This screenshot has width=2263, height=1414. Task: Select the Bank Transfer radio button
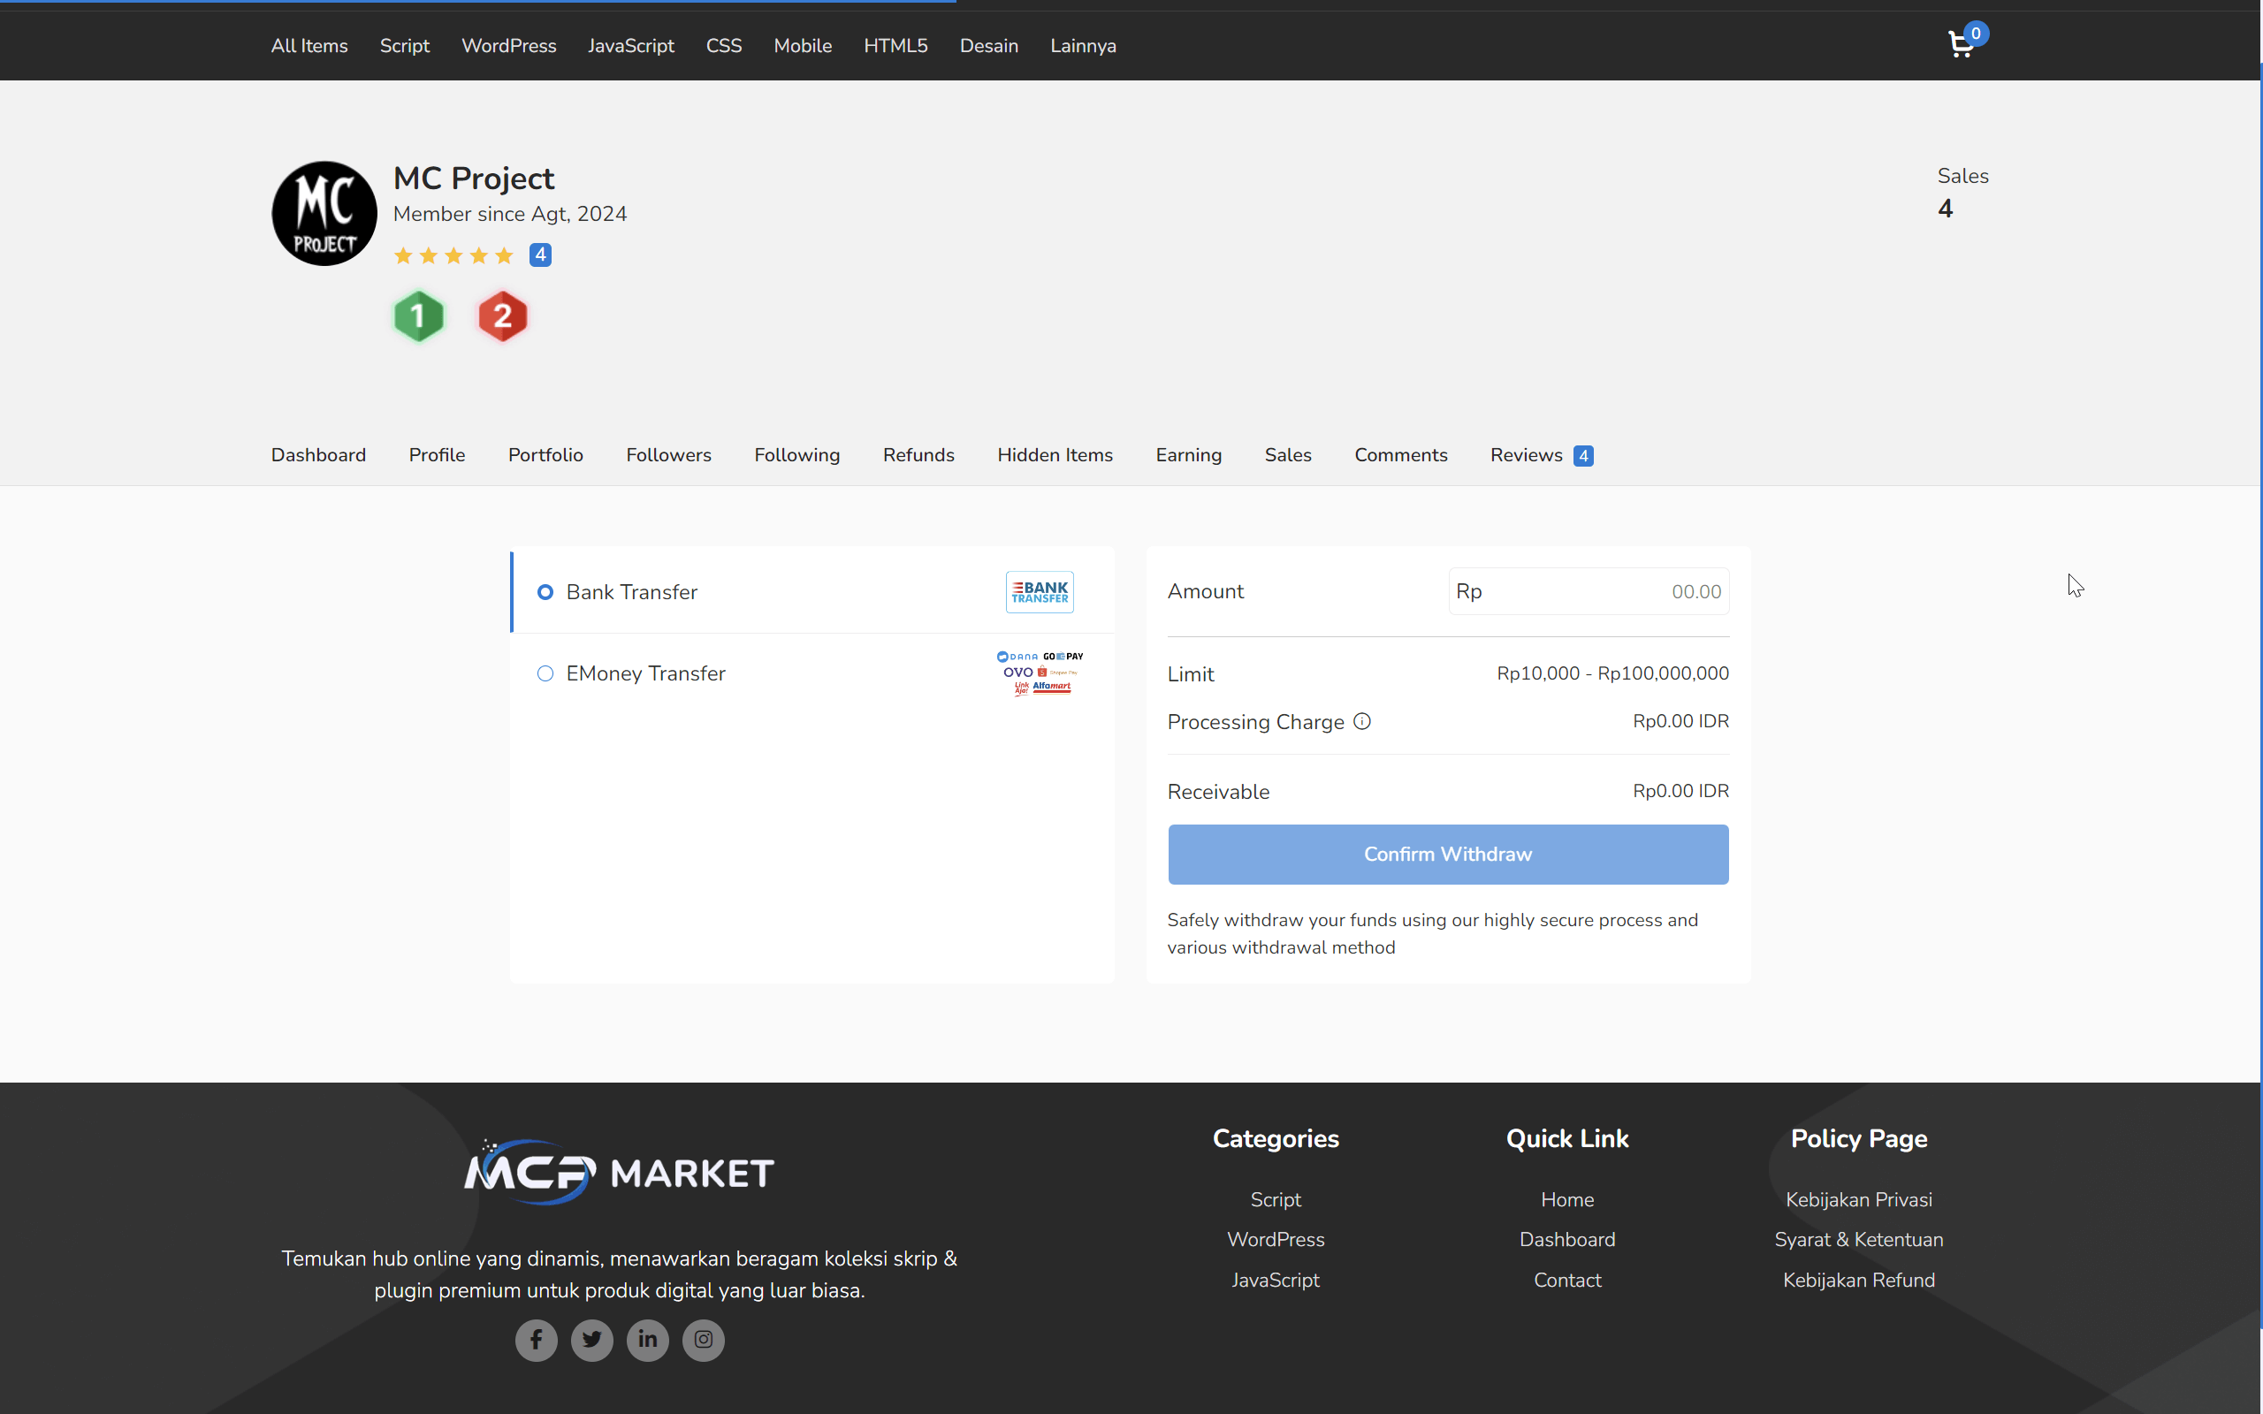[546, 592]
